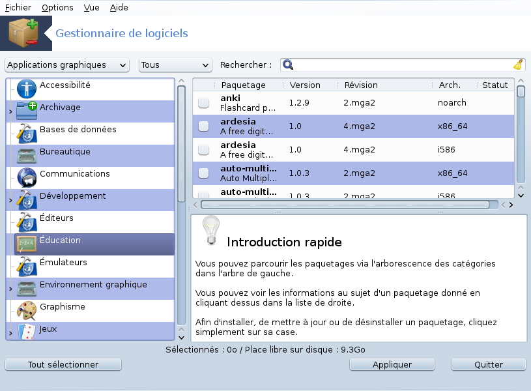This screenshot has height=391, width=531.
Task: Open the Fichier menu
Action: pos(18,7)
